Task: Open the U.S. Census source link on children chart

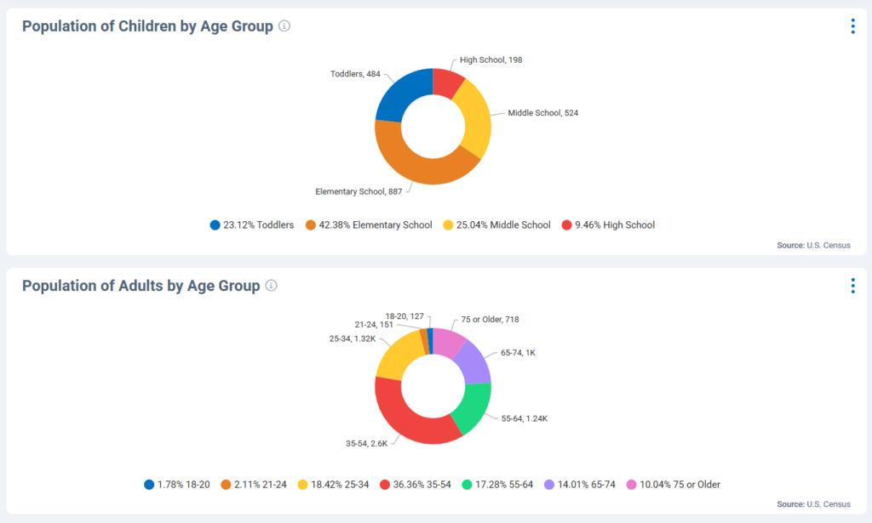Action: click(829, 245)
